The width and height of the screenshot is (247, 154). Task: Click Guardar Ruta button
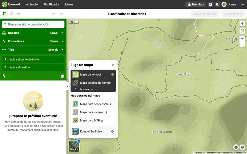coord(233,14)
